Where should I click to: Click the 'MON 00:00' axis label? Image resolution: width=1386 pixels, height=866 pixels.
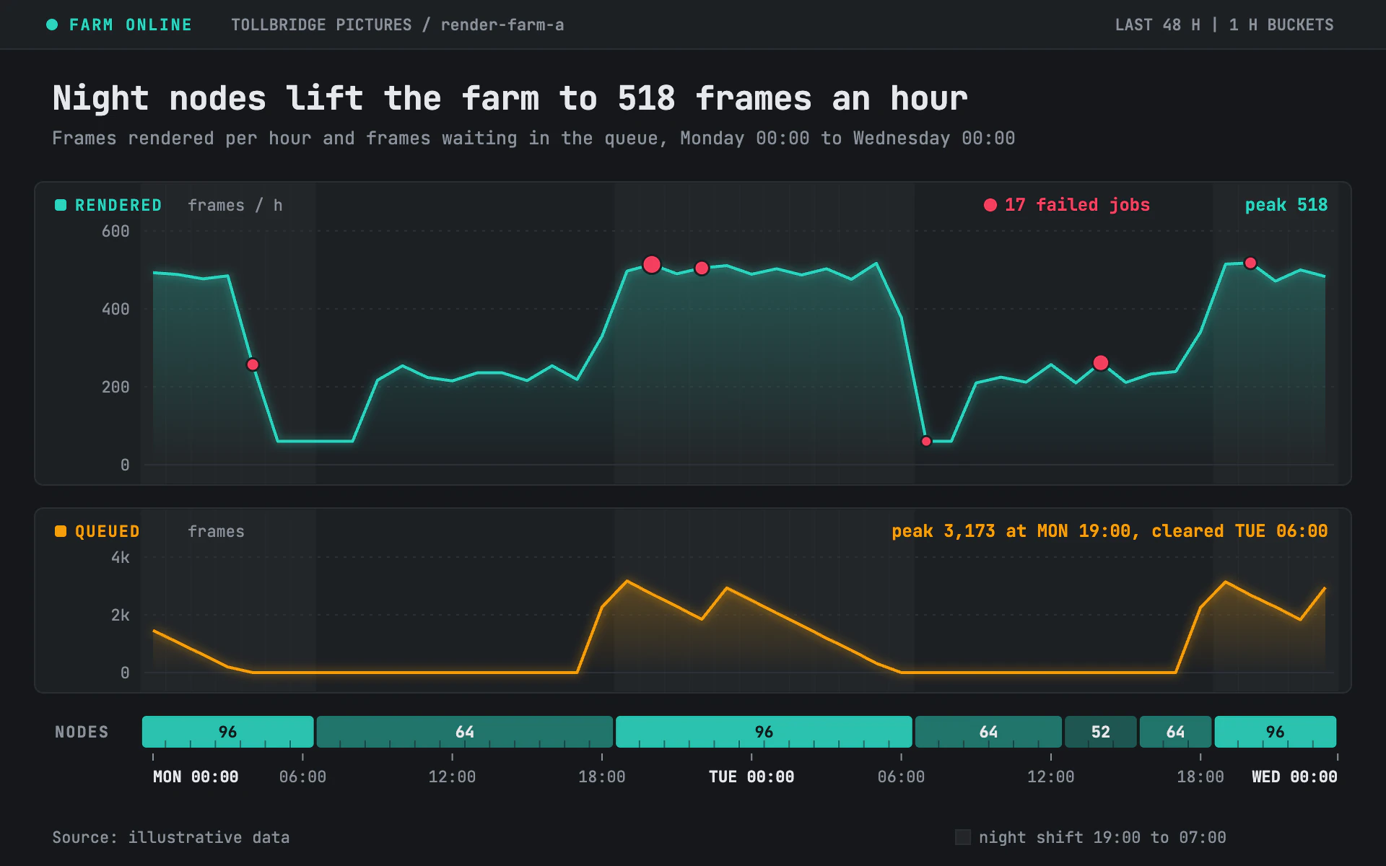[x=196, y=777]
